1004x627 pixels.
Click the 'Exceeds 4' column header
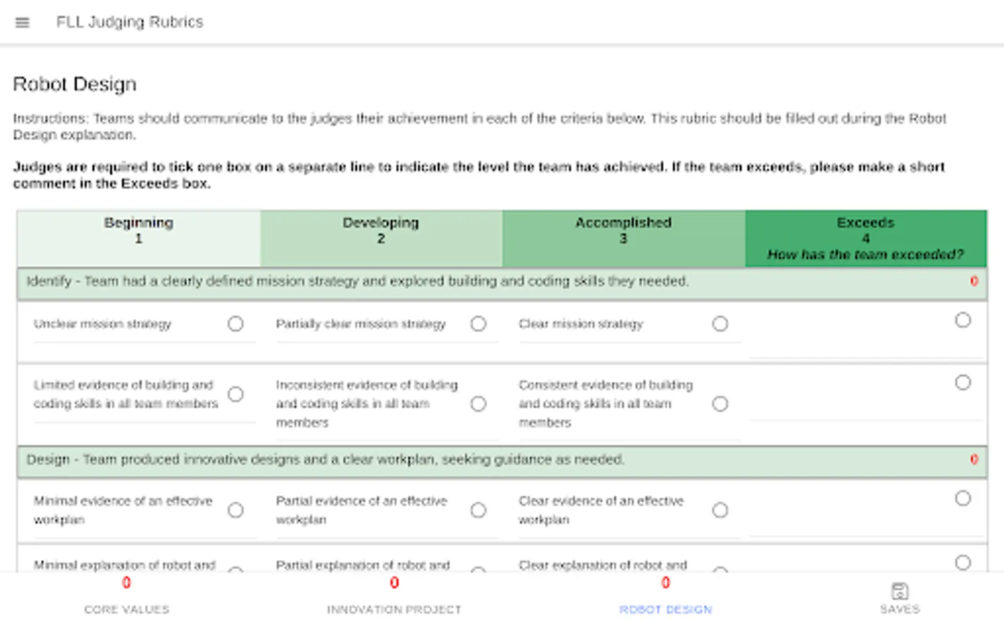tap(865, 238)
